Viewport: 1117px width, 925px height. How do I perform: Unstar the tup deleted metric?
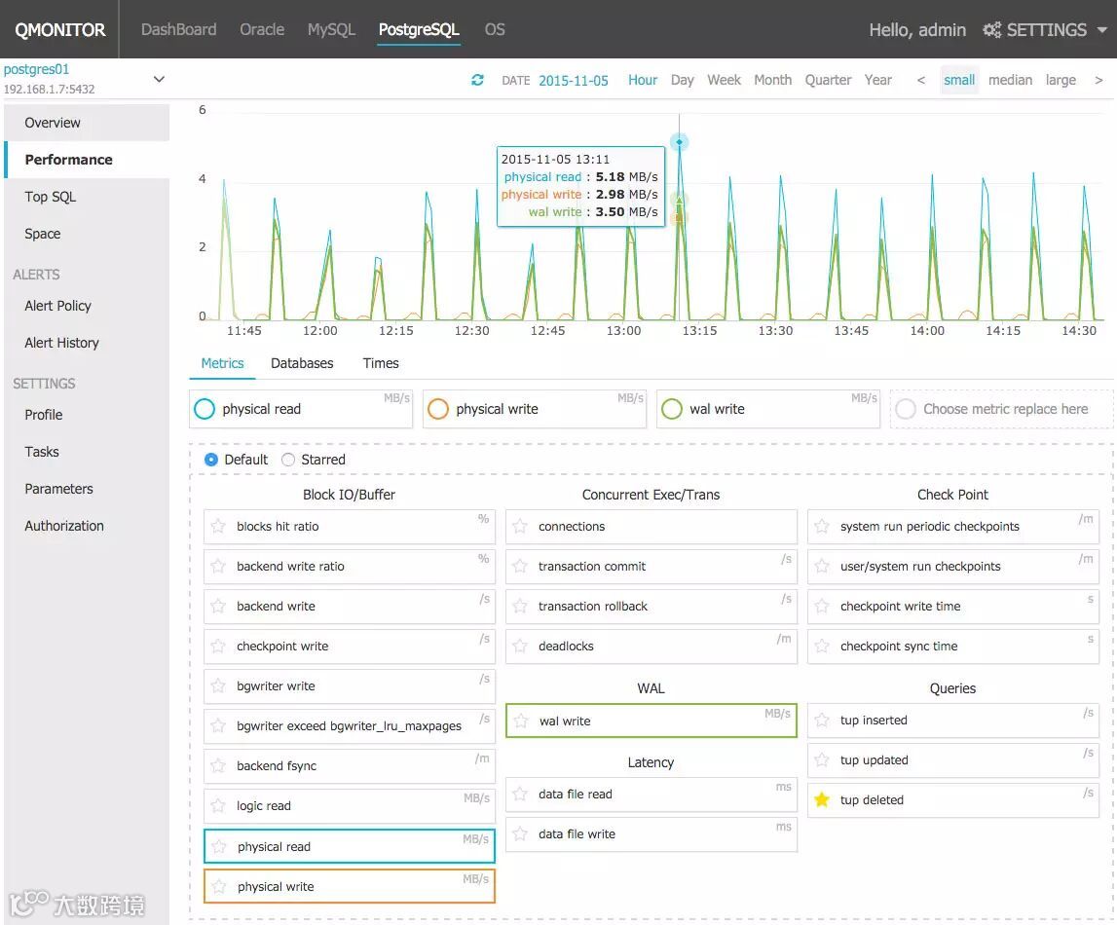point(821,799)
